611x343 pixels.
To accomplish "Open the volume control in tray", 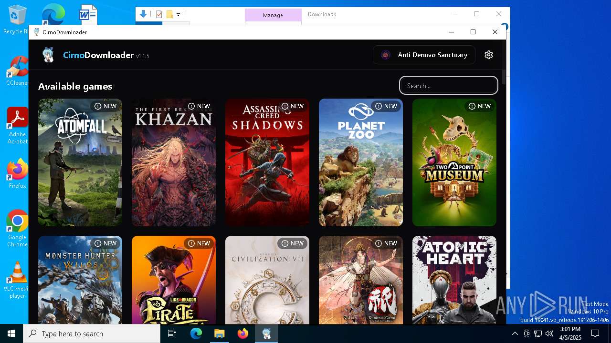I will tap(549, 333).
